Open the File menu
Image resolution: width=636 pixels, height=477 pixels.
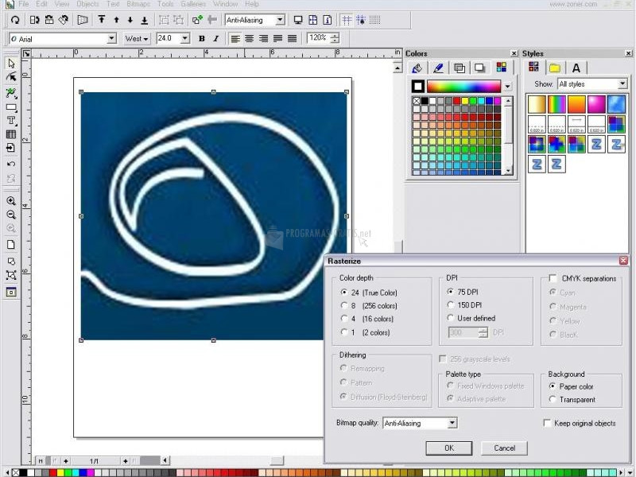point(24,4)
